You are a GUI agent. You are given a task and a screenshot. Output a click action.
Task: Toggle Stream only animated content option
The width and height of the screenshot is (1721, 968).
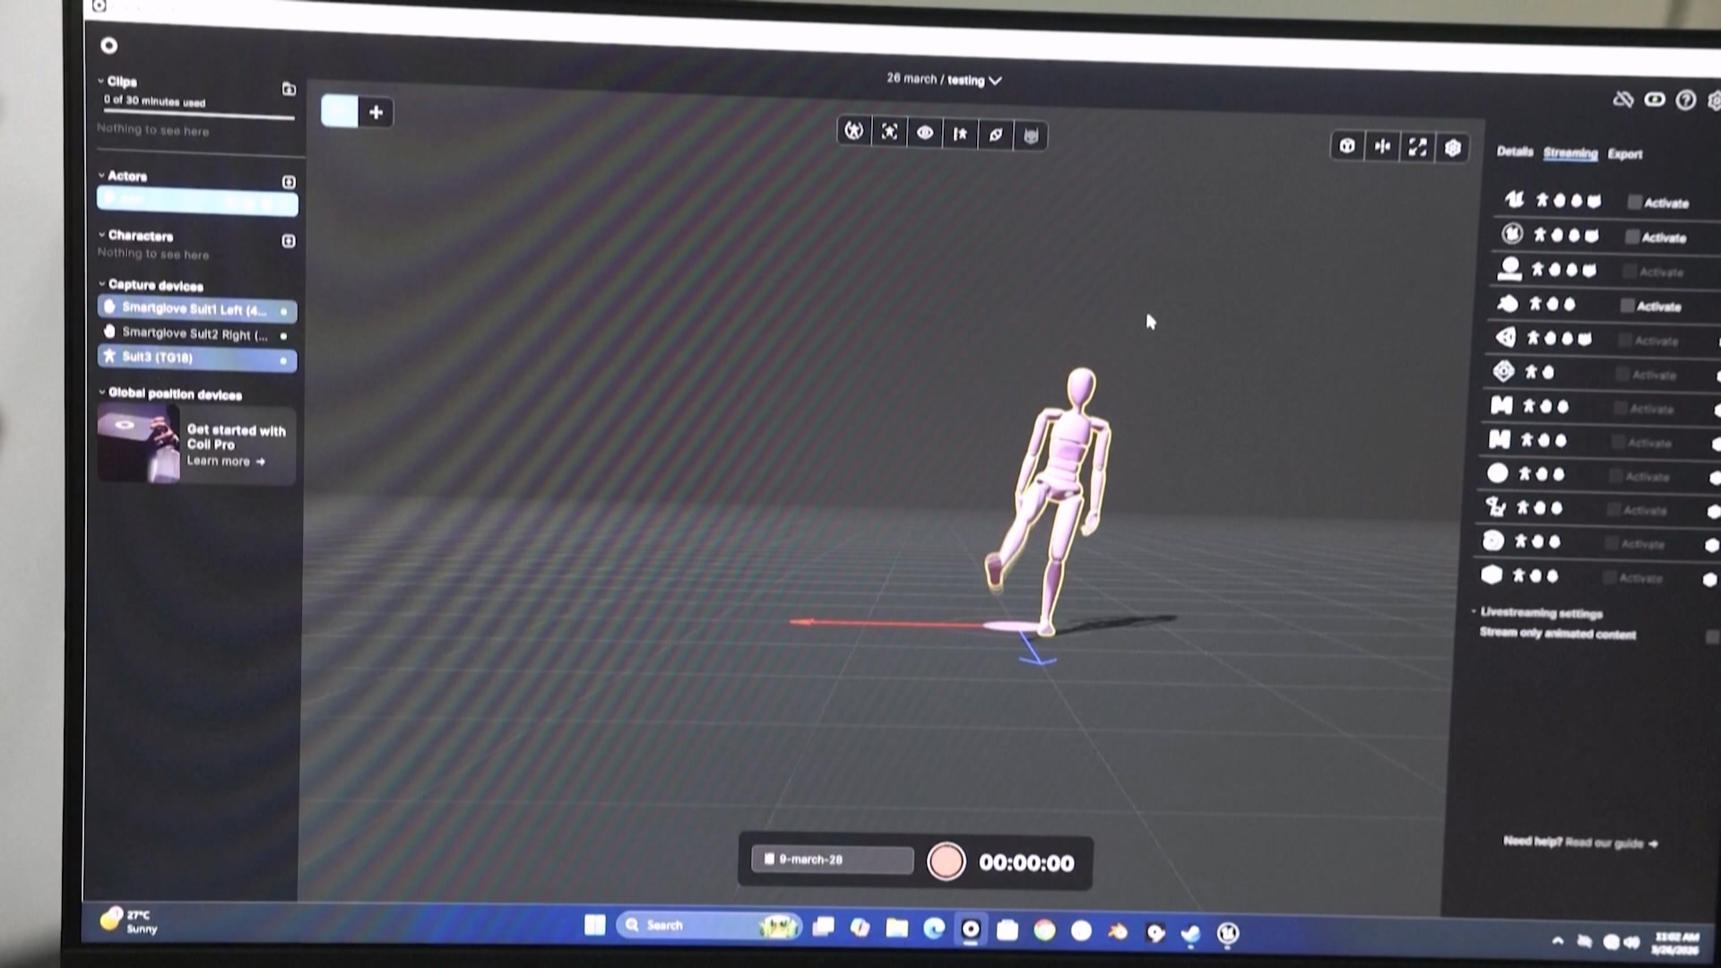(x=1711, y=635)
